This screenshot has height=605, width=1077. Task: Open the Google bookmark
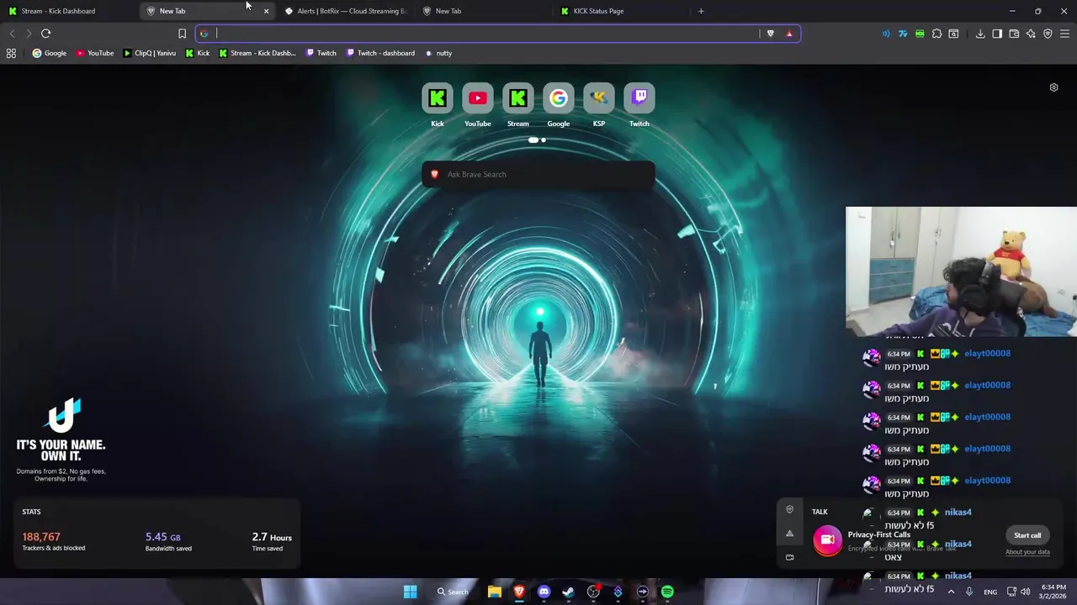pos(49,53)
